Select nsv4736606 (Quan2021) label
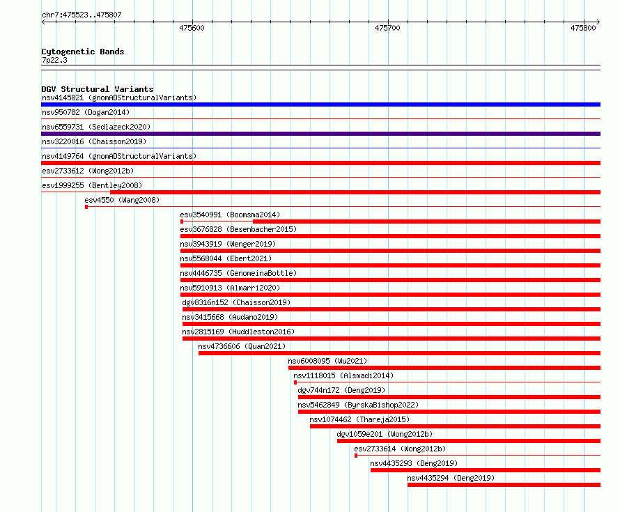Viewport: 620px width, 512px height. coord(242,346)
